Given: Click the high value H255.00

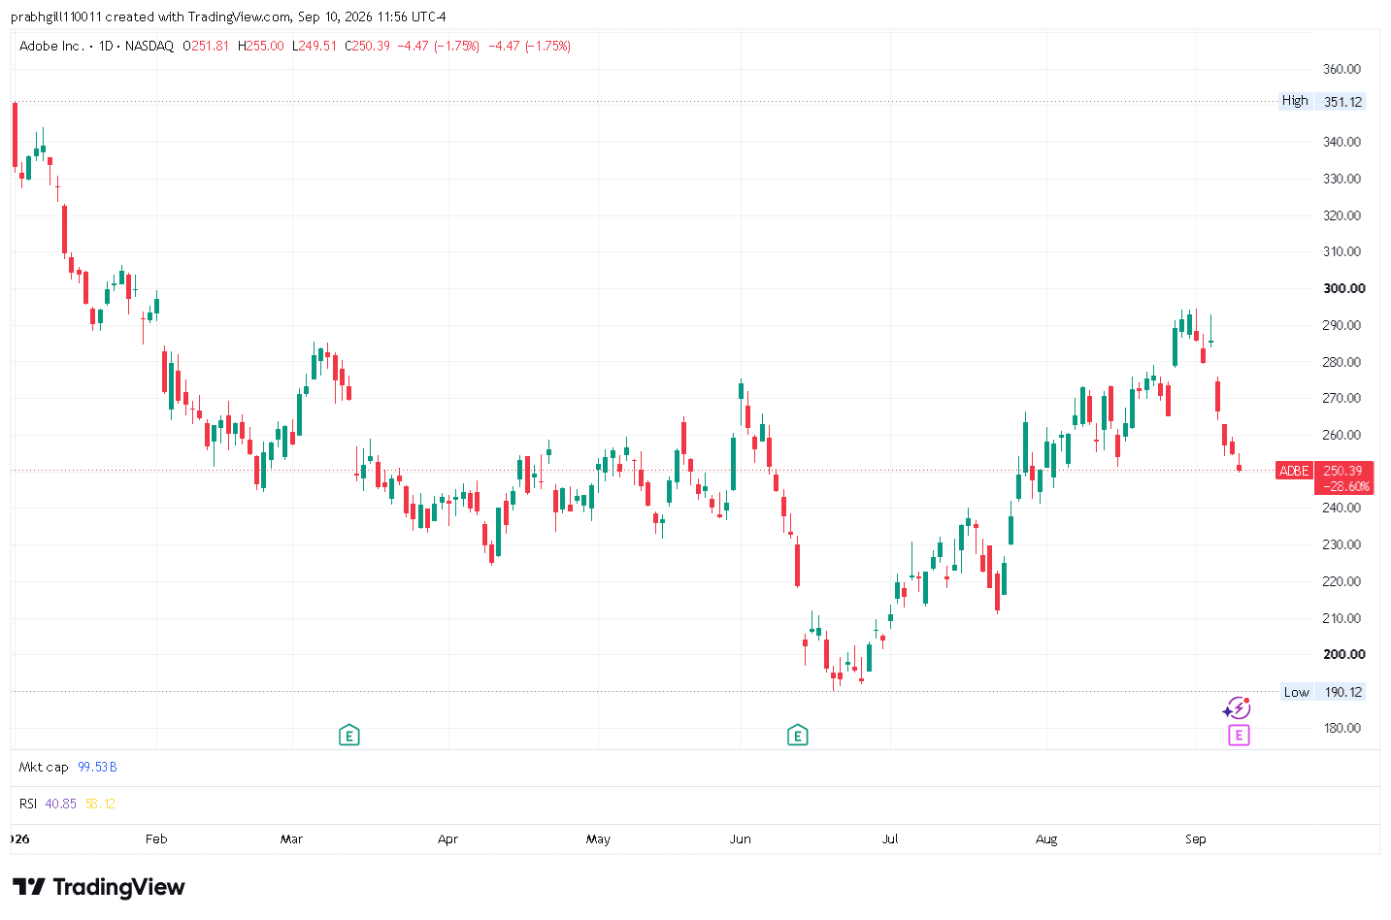Looking at the screenshot, I should click(x=261, y=46).
